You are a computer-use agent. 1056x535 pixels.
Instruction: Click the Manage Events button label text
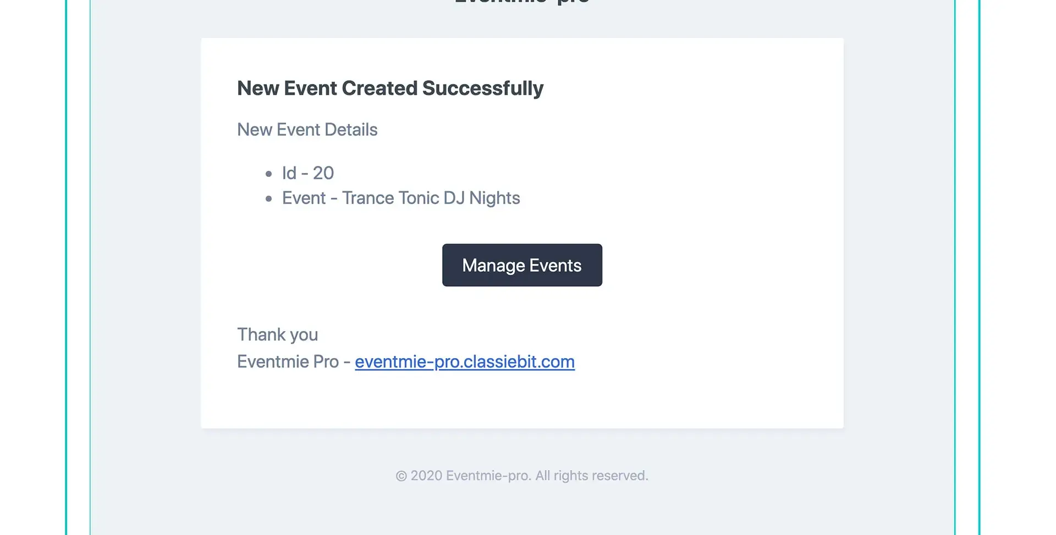click(521, 265)
